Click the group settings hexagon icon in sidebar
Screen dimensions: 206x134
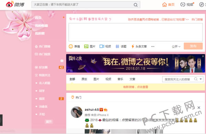62,61
